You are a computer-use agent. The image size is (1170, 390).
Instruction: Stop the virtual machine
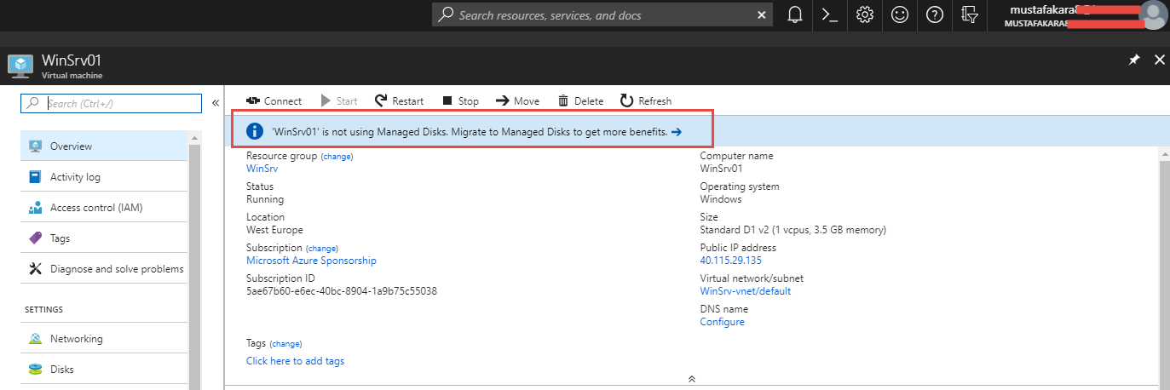pos(460,100)
